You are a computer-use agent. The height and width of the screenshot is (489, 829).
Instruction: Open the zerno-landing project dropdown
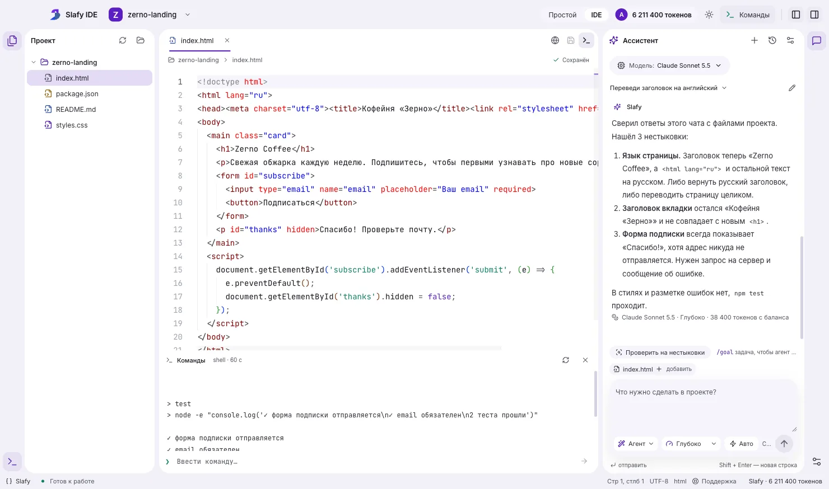150,15
